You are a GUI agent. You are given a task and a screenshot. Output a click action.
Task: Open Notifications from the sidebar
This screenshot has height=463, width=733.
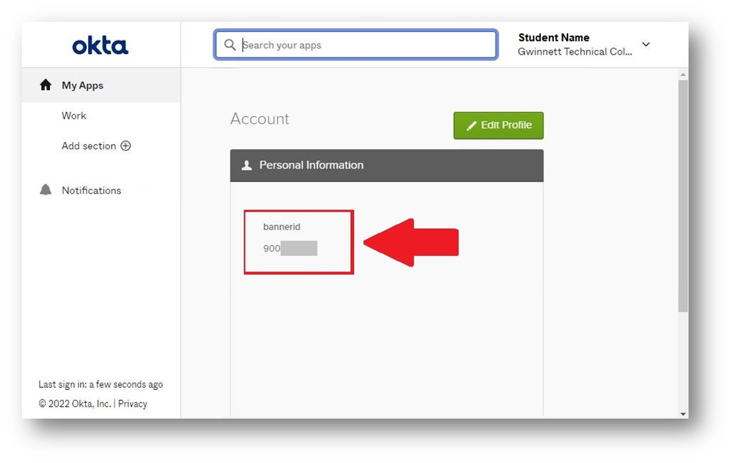click(x=92, y=191)
